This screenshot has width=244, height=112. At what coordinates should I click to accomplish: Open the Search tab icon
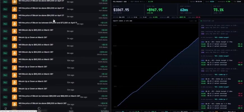[x=71, y=108]
